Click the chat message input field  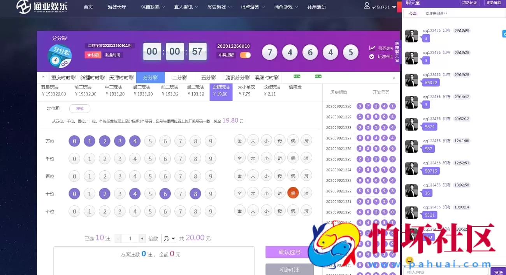pos(446,271)
